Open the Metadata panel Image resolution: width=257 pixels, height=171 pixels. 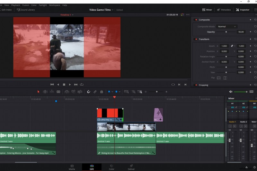pyautogui.click(x=224, y=10)
